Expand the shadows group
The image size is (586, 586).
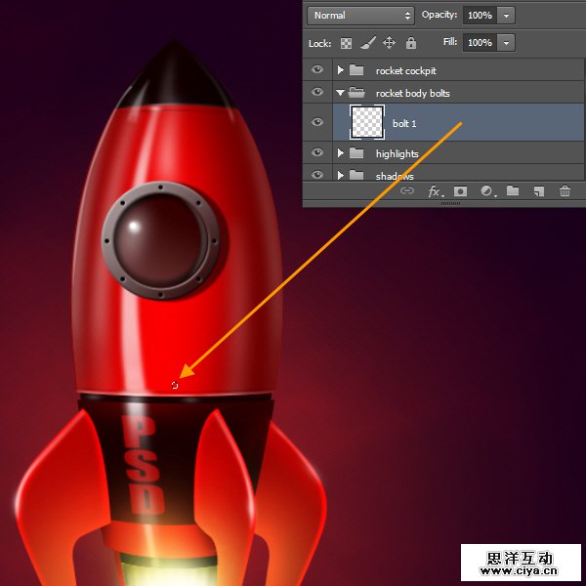point(340,175)
